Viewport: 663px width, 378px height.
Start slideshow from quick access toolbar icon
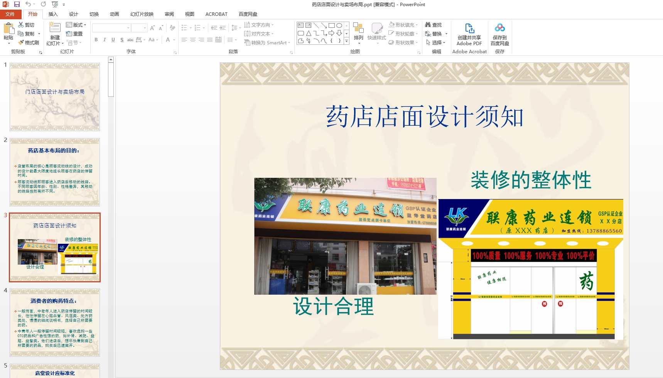coord(55,4)
